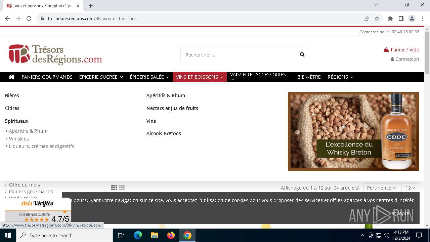The height and width of the screenshot is (242, 430).
Task: Click Chrome icon in taskbar
Action: (187, 235)
